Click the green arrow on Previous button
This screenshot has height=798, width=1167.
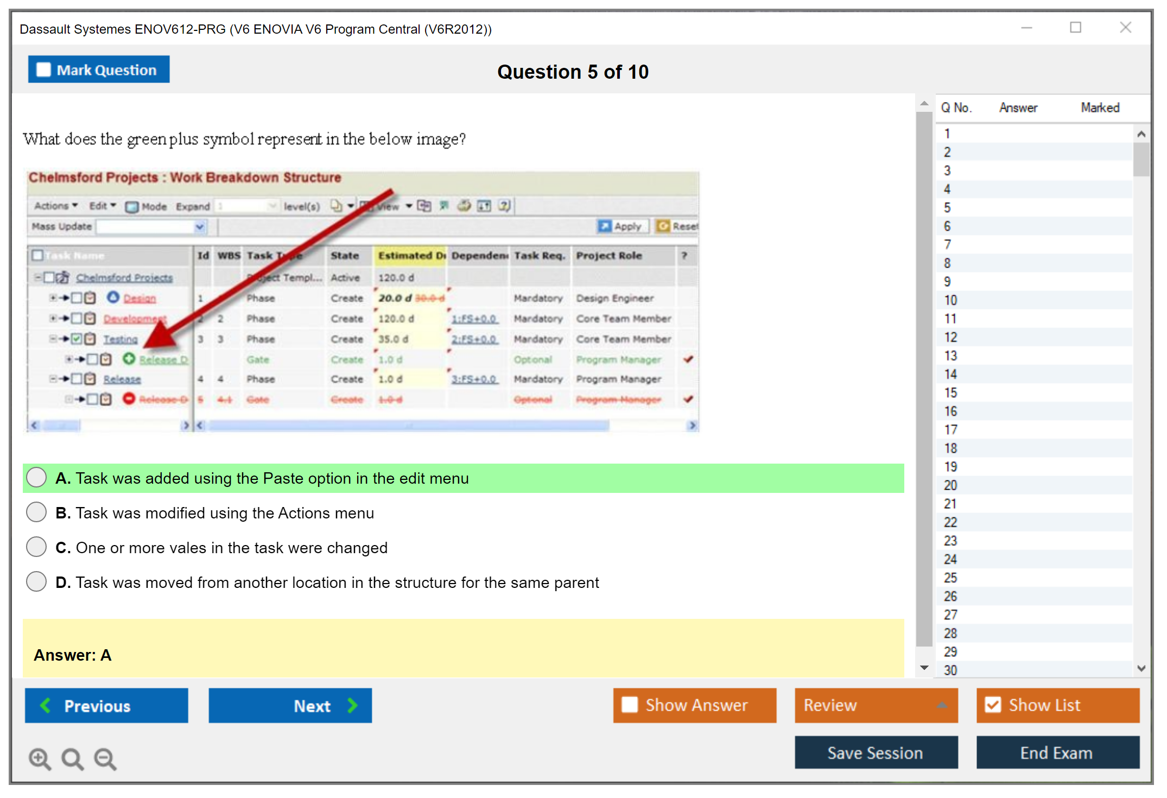[46, 705]
